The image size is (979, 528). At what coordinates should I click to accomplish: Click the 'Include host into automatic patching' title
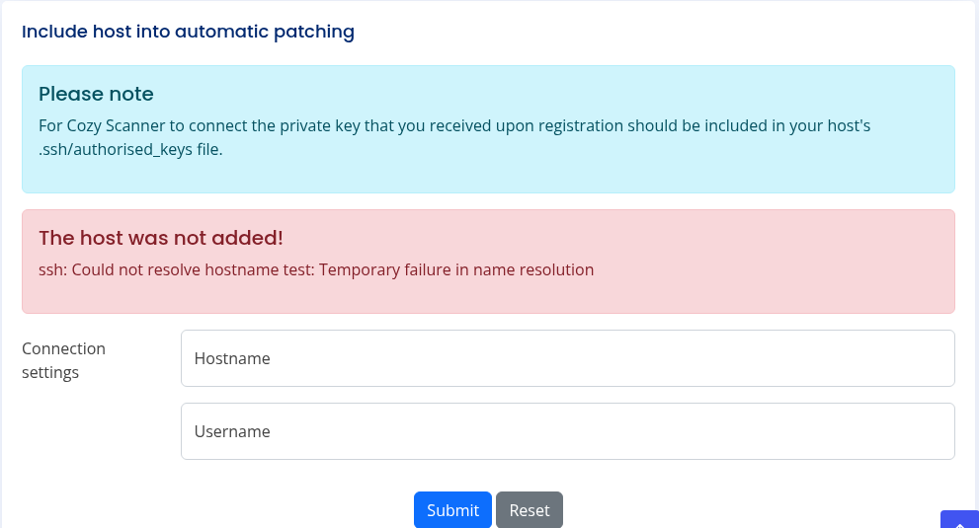tap(188, 32)
